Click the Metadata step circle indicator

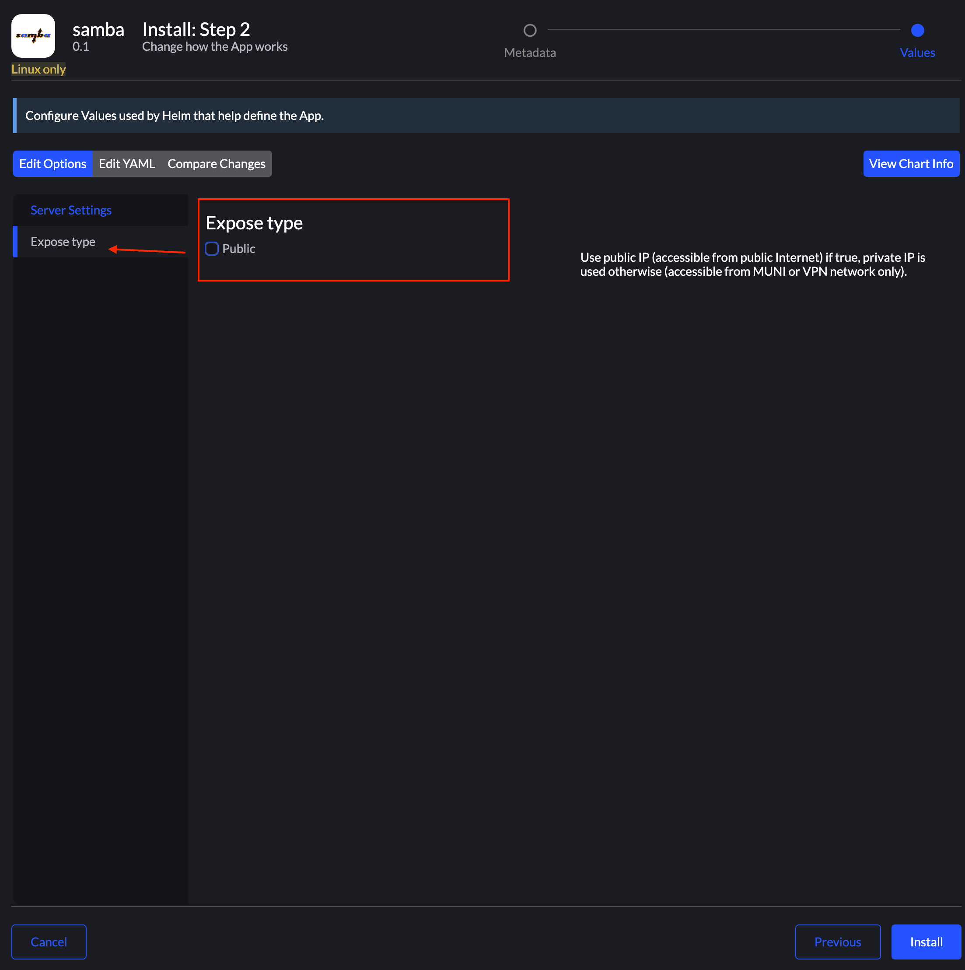(529, 31)
